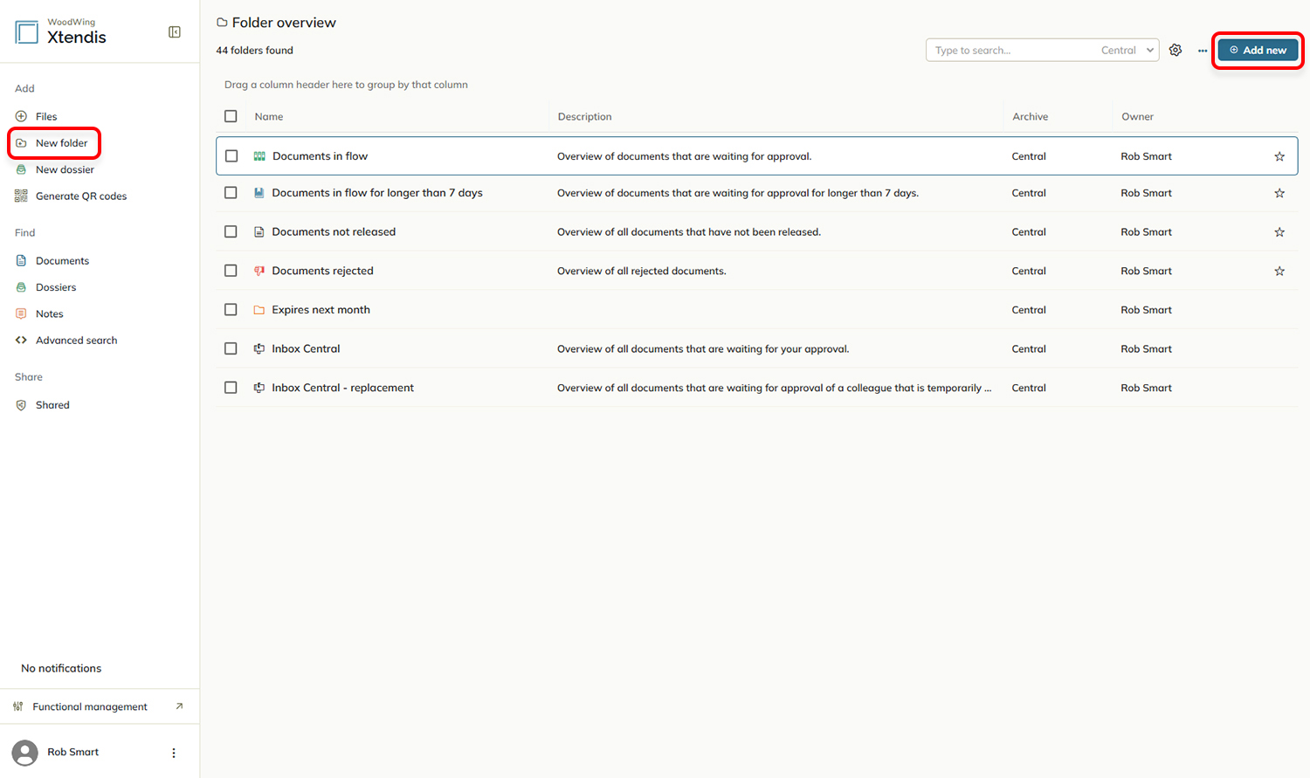Check the Documents rejected checkbox

(x=231, y=271)
